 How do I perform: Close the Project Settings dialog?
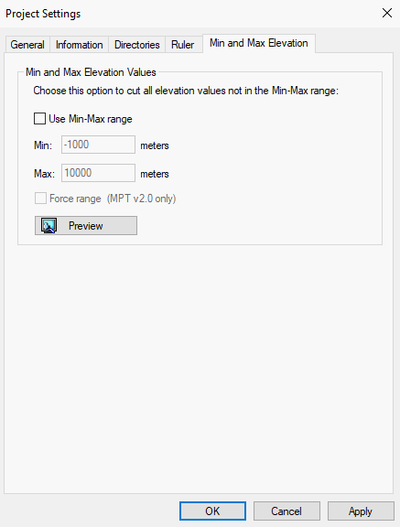(x=387, y=14)
